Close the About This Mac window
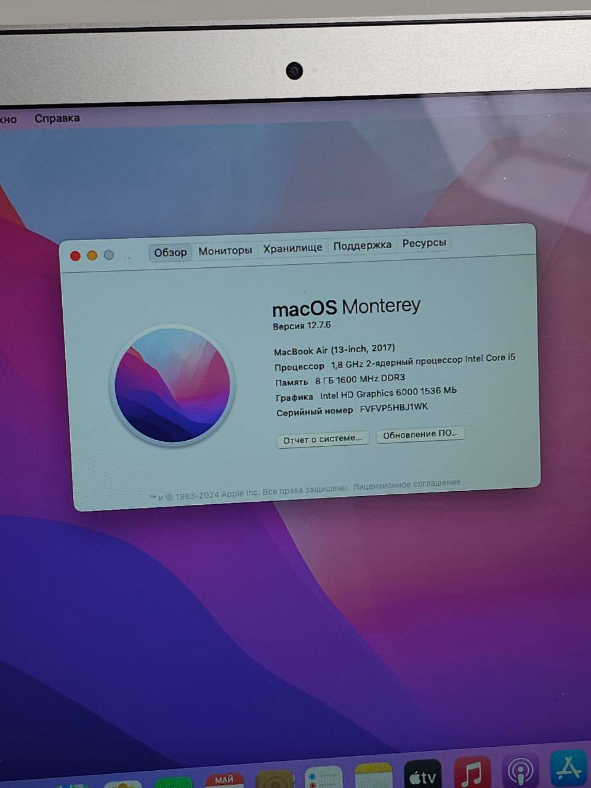 [x=75, y=256]
